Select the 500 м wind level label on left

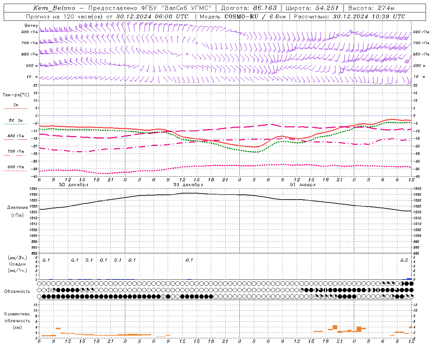tap(32, 66)
